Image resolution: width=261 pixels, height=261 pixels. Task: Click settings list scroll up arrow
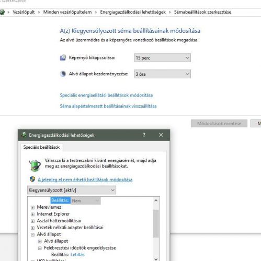point(156,200)
